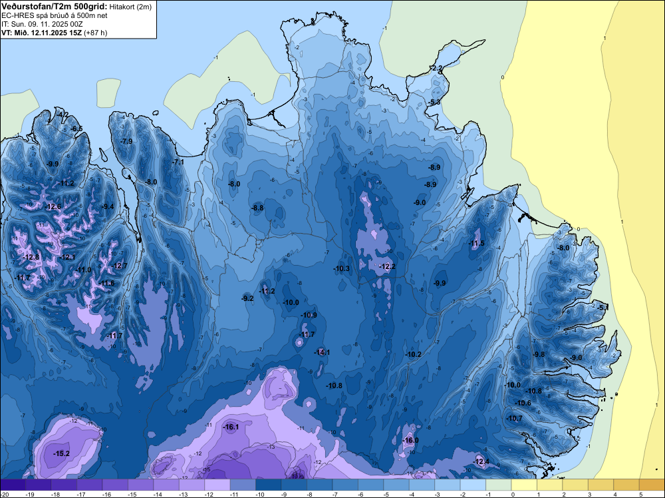665x498 pixels.
Task: Select the yellow legend swatch labeled 0
Action: point(524,485)
